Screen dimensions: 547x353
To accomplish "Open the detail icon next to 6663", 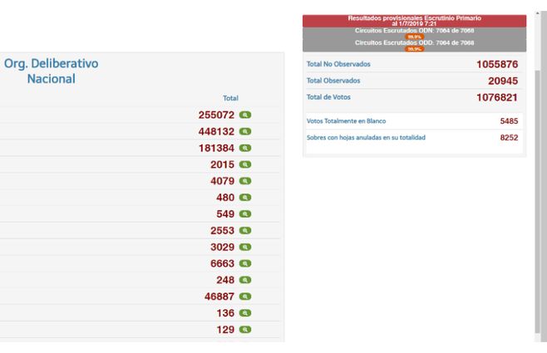I will (x=245, y=263).
